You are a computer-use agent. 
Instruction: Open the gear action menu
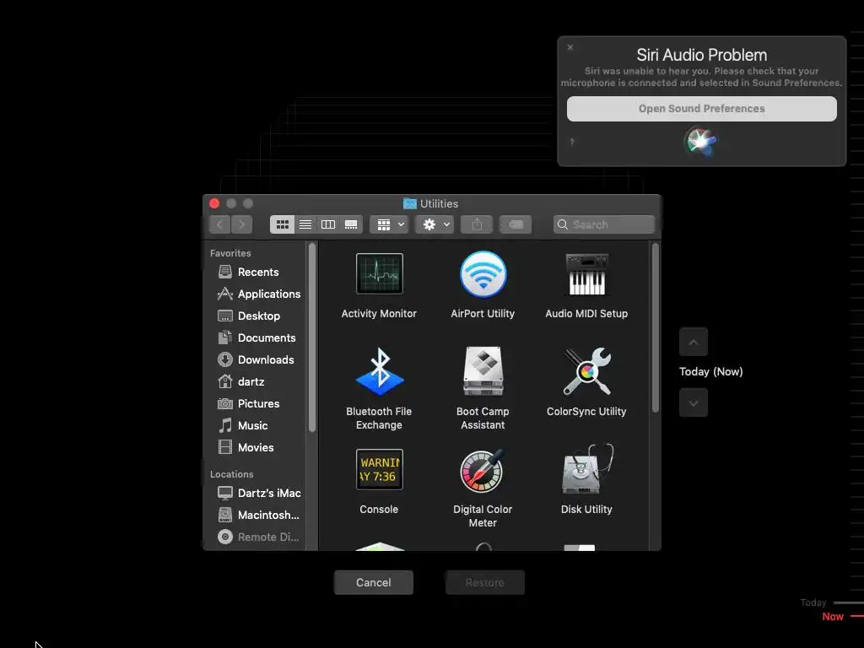(x=435, y=224)
